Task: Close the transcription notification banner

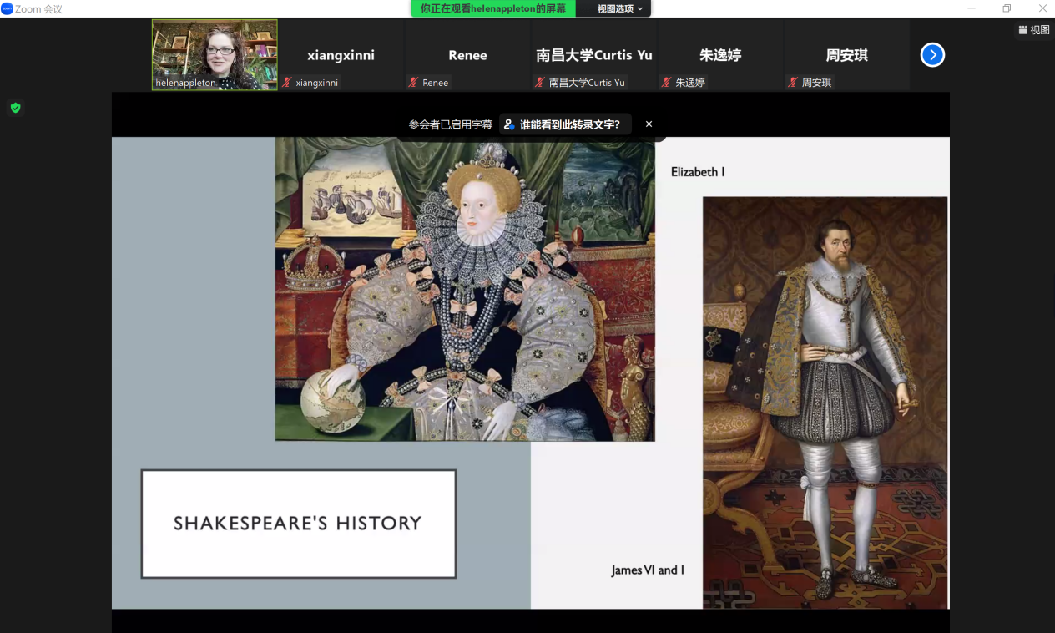Action: coord(649,124)
